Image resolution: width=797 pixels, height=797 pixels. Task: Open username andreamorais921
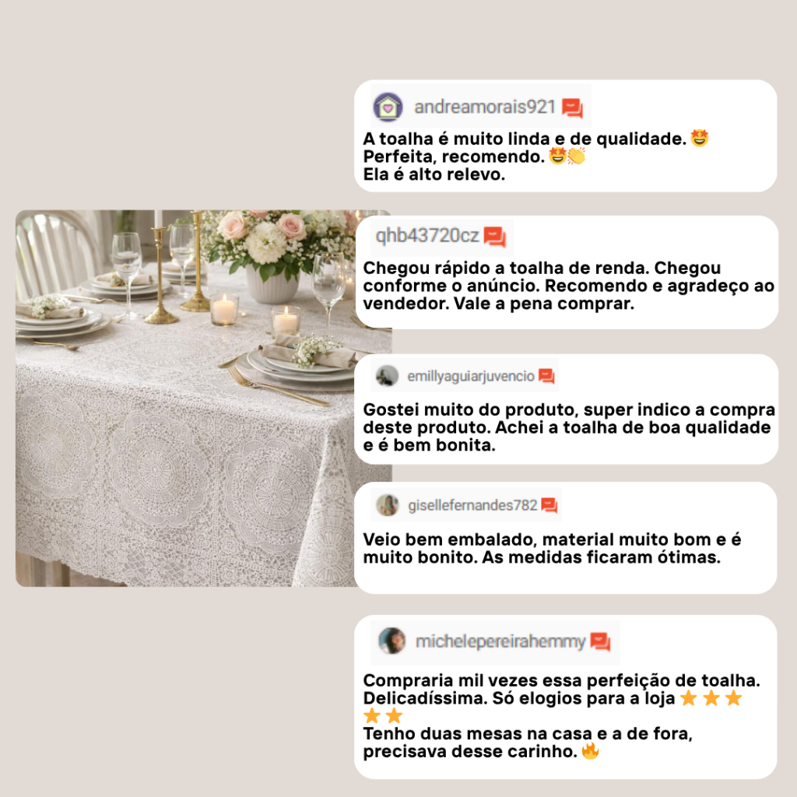click(485, 107)
